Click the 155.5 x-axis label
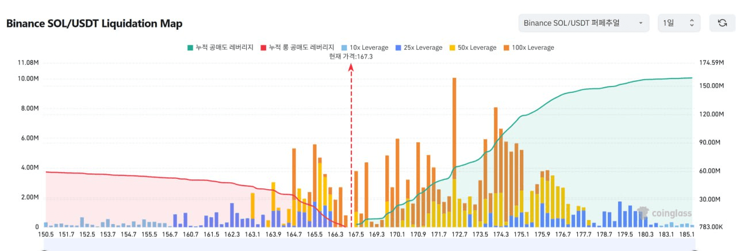Viewport: 736px width, 251px height. coord(149,234)
